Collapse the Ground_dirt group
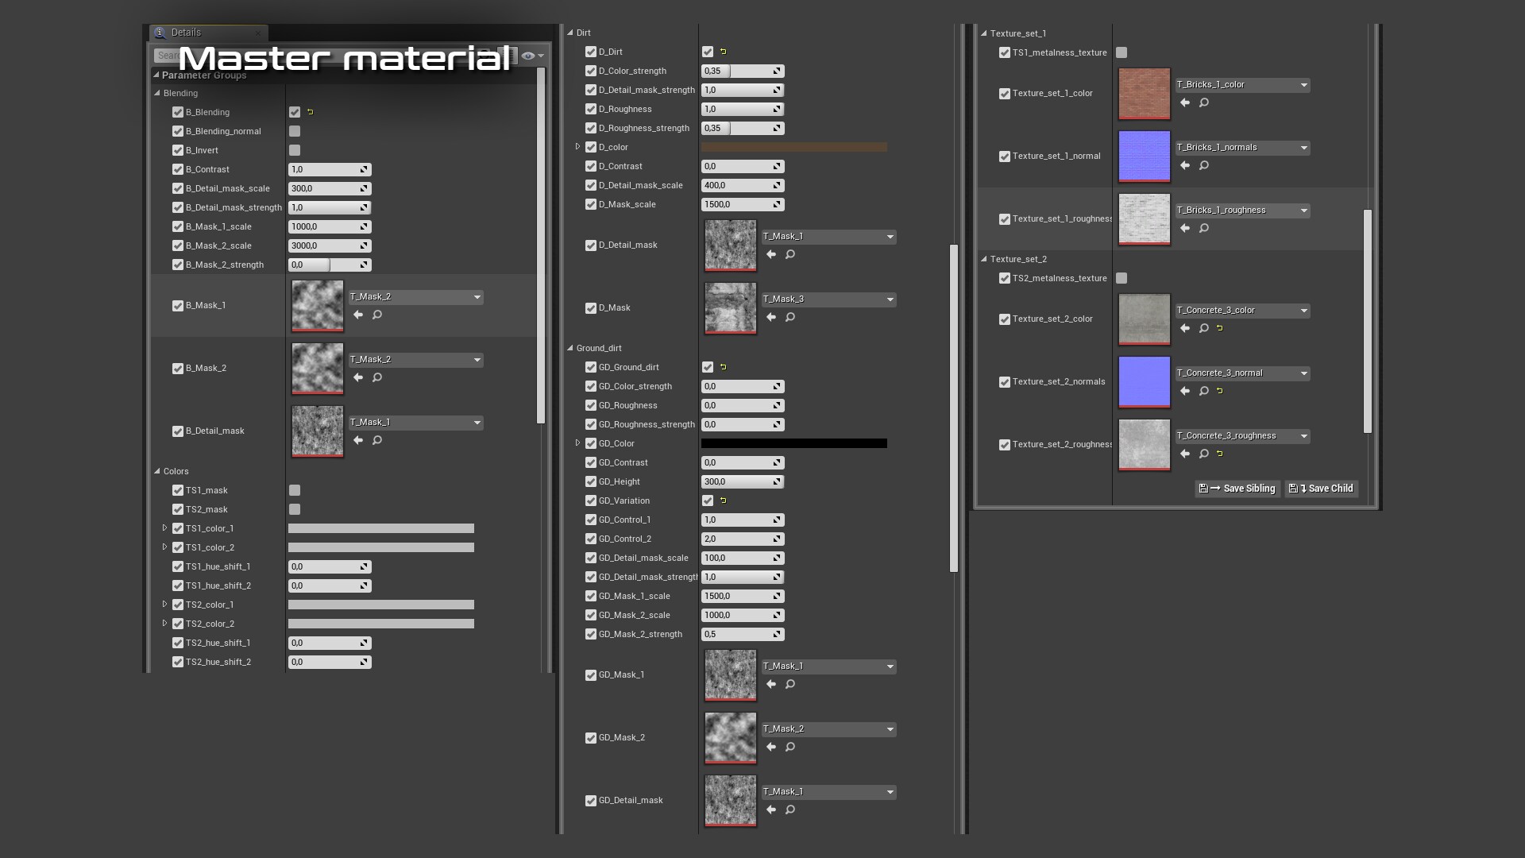Image resolution: width=1525 pixels, height=858 pixels. 570,348
